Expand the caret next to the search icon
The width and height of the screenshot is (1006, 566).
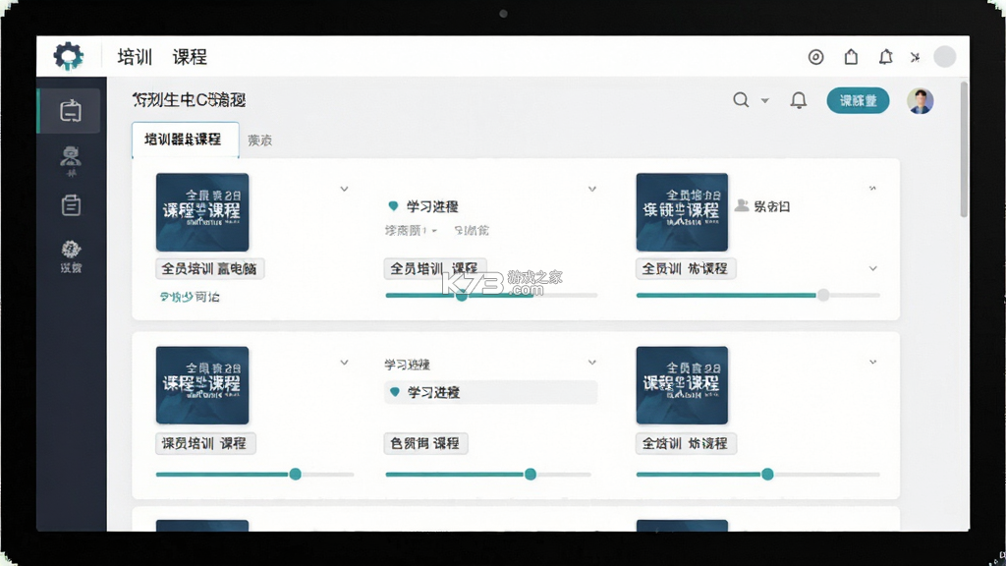764,101
